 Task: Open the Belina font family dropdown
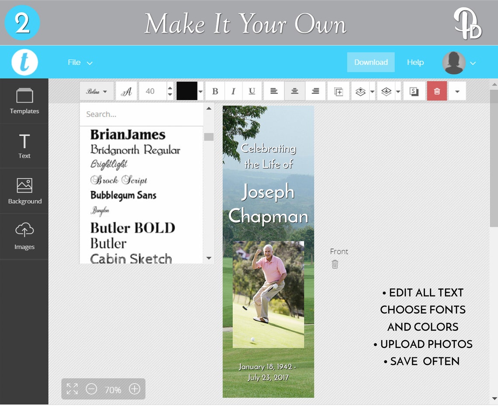[97, 91]
